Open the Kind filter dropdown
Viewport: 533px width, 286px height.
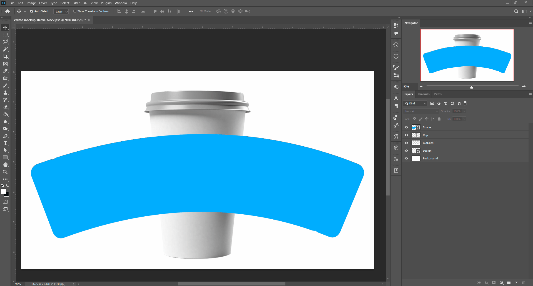pos(416,104)
